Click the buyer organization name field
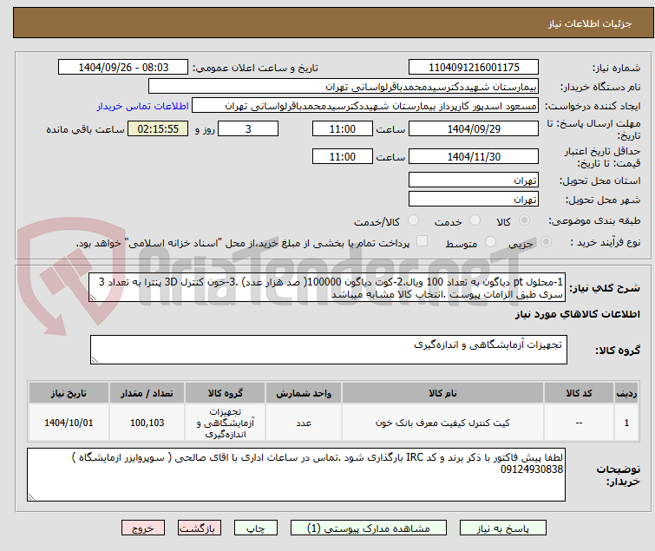This screenshot has width=655, height=551. click(344, 87)
